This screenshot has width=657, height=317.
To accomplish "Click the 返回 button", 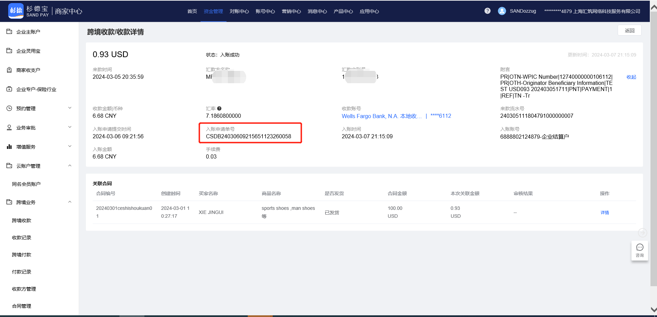I will click(629, 30).
